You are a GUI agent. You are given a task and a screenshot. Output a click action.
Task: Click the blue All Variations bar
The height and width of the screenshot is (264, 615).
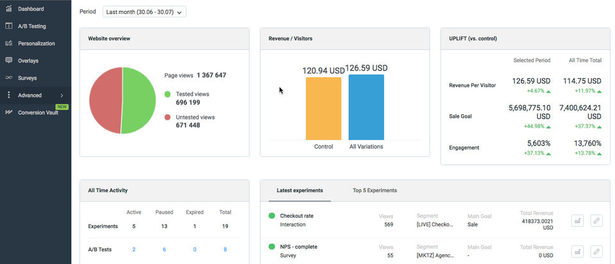(x=366, y=108)
